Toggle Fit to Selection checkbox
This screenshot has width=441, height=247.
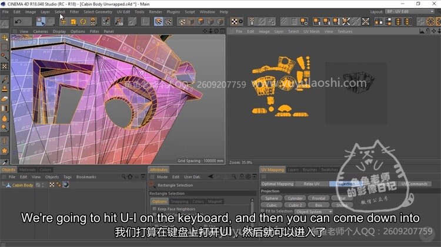tap(263, 211)
